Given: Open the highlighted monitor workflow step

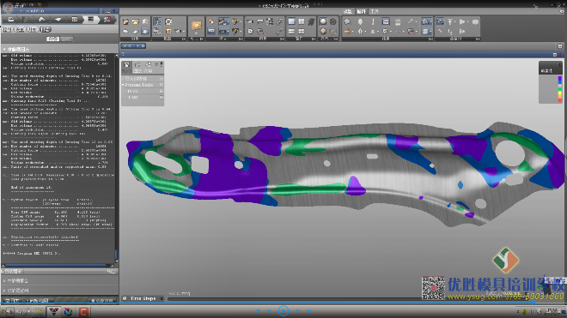Looking at the screenshot, I should [90, 19].
